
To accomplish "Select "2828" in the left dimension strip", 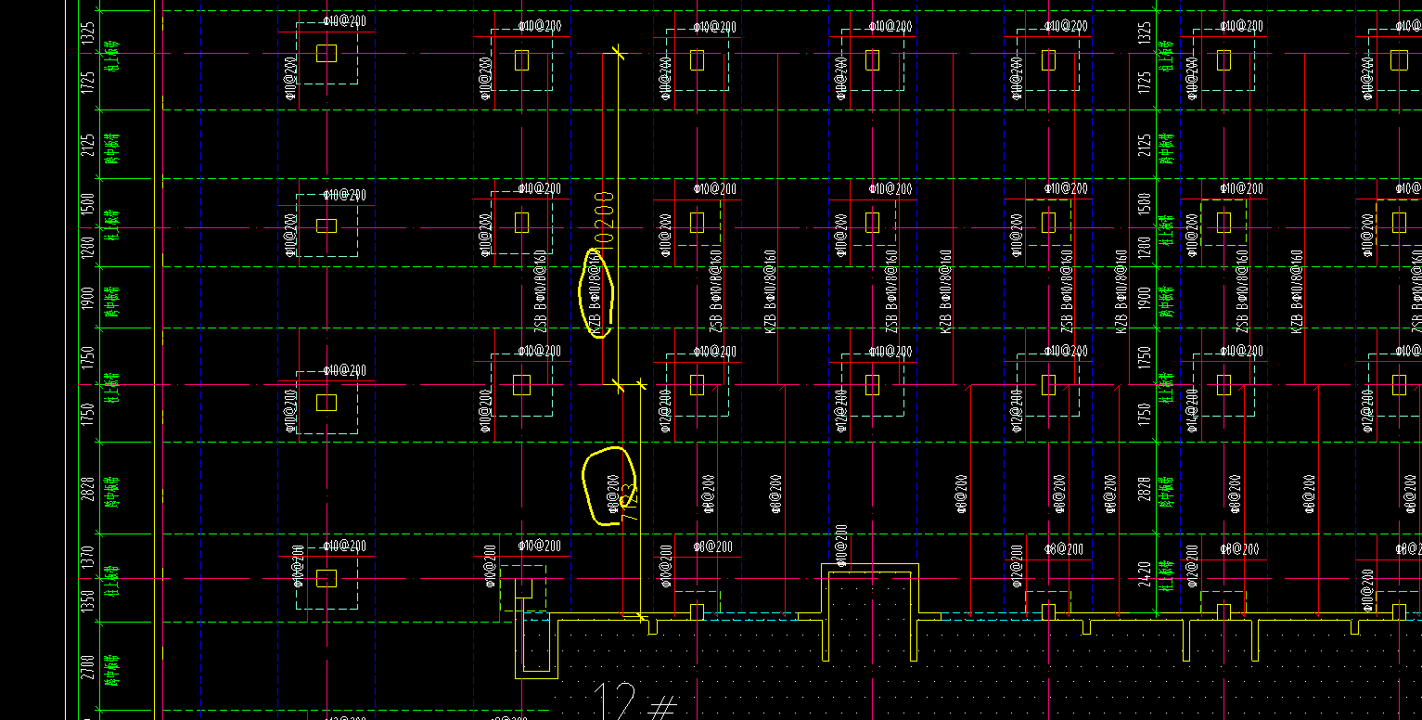I will [x=87, y=489].
